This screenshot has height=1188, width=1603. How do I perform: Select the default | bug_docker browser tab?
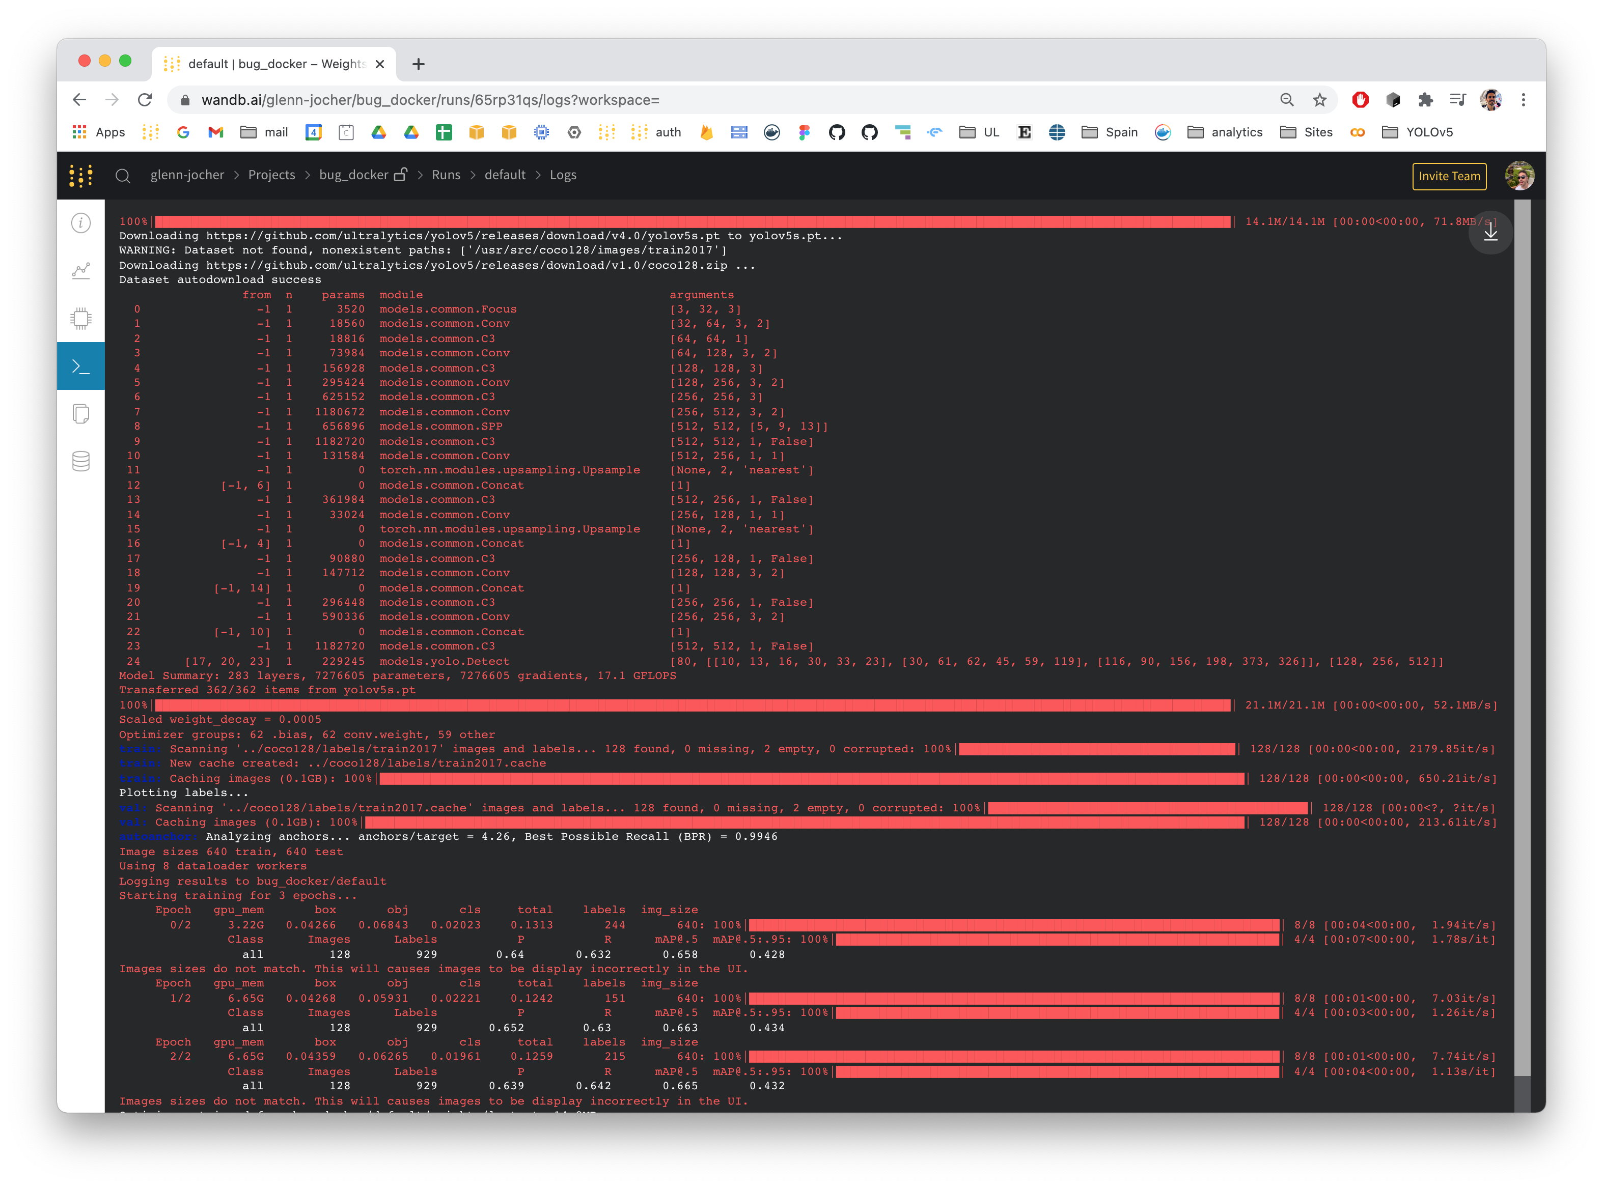click(274, 64)
